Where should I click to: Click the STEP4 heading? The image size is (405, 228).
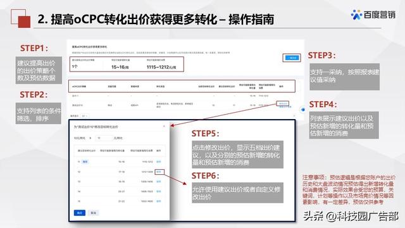[323, 104]
